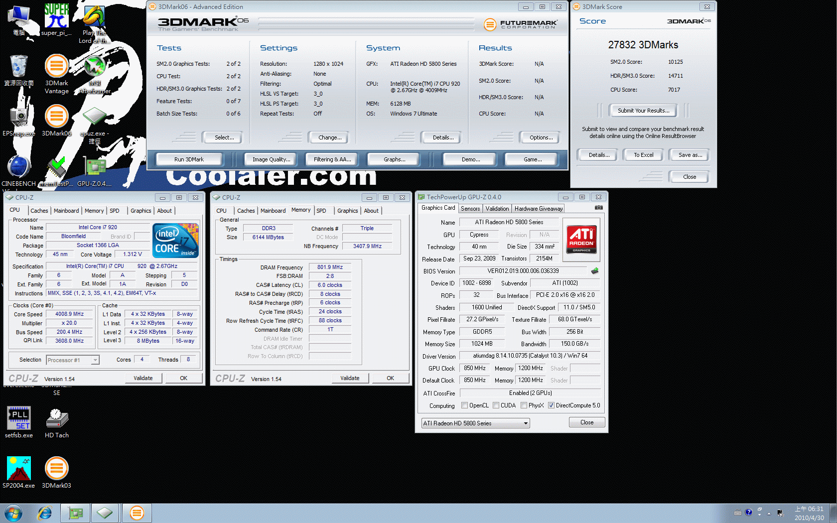The image size is (837, 523).
Task: Open Windows Start menu orb
Action: tap(13, 513)
